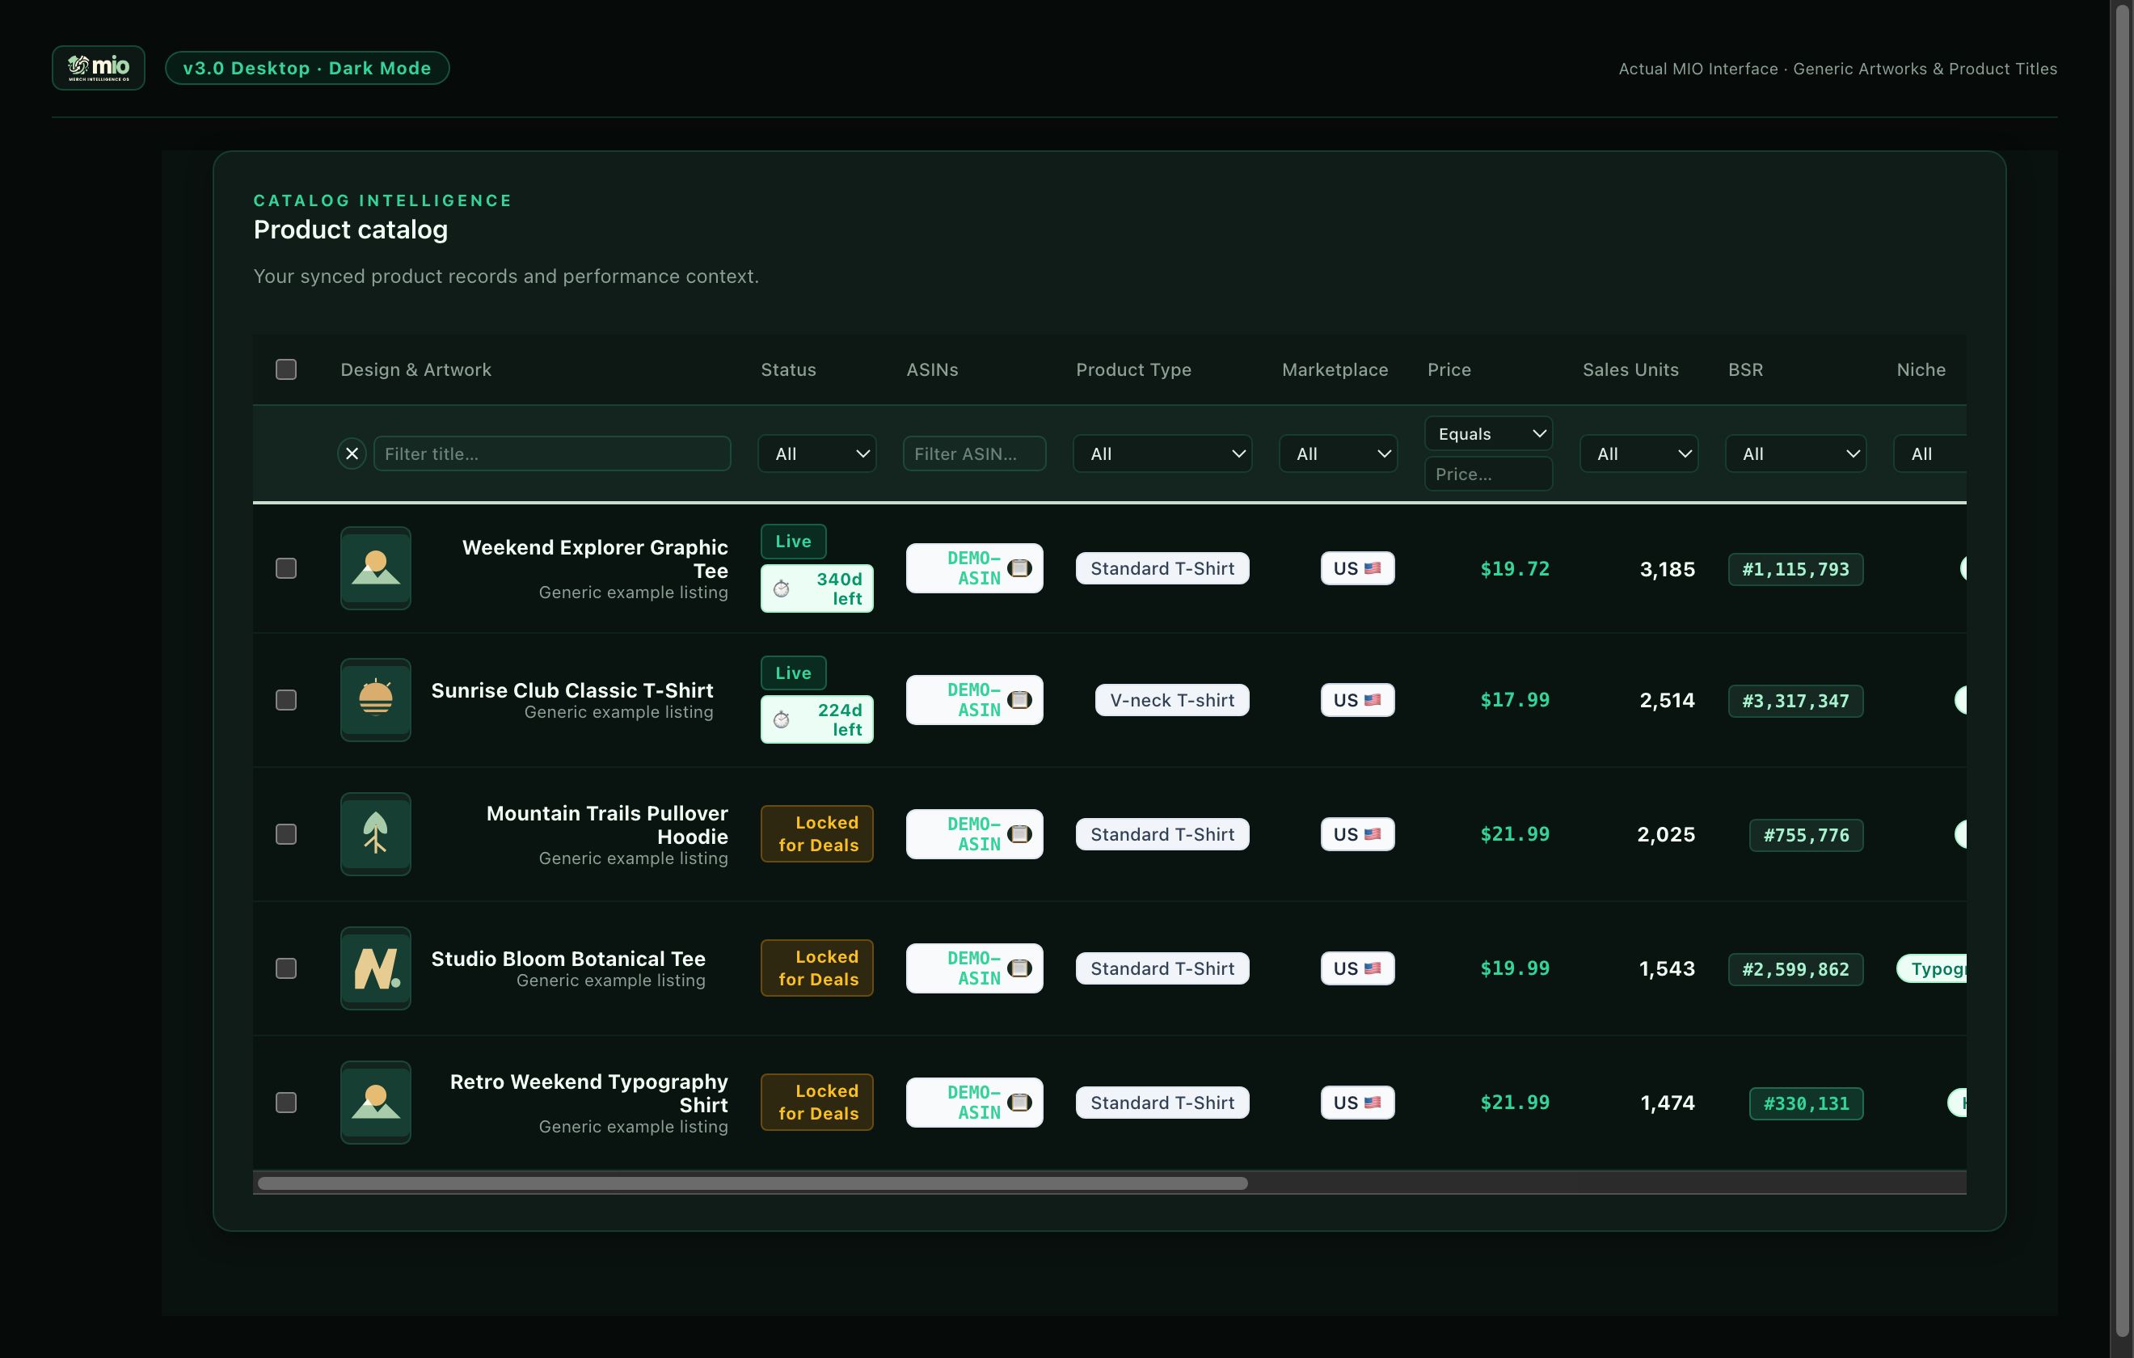Open the Sales Units filter dropdown

[x=1639, y=453]
